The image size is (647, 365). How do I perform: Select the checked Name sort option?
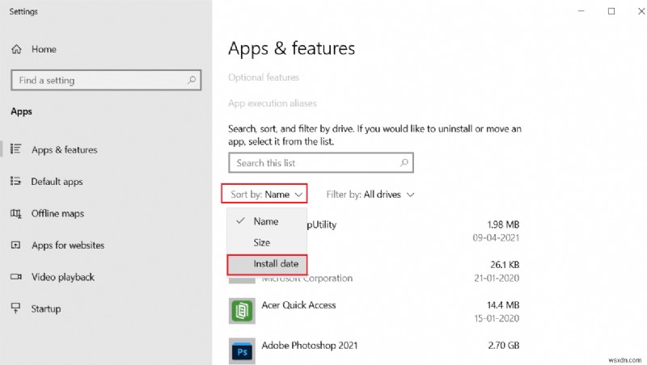coord(265,221)
